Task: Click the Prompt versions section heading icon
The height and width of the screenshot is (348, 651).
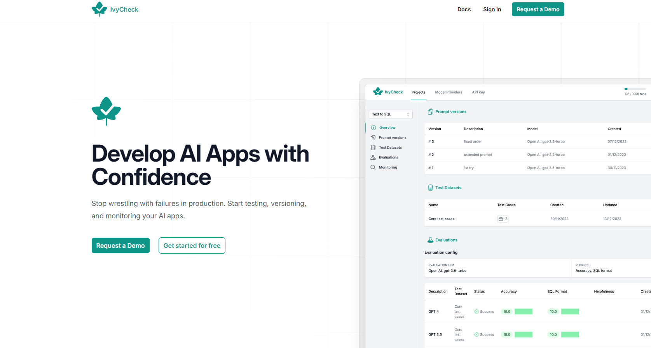Action: (430, 111)
